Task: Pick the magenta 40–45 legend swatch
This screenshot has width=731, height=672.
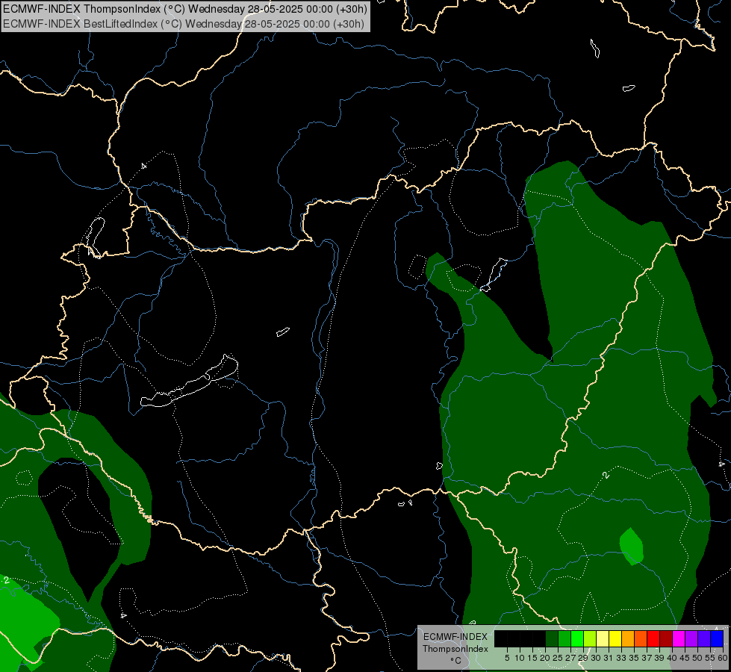Action: 679,638
